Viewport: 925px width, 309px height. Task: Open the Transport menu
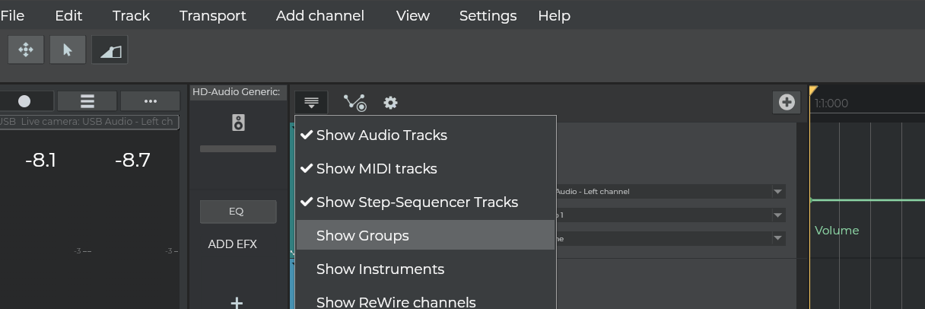213,16
